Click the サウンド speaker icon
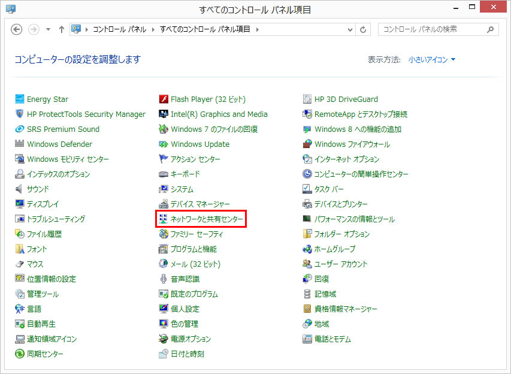The height and width of the screenshot is (374, 511). pyautogui.click(x=20, y=189)
